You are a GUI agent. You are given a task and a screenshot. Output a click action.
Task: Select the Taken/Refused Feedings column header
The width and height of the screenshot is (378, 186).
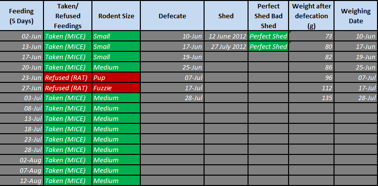click(68, 16)
